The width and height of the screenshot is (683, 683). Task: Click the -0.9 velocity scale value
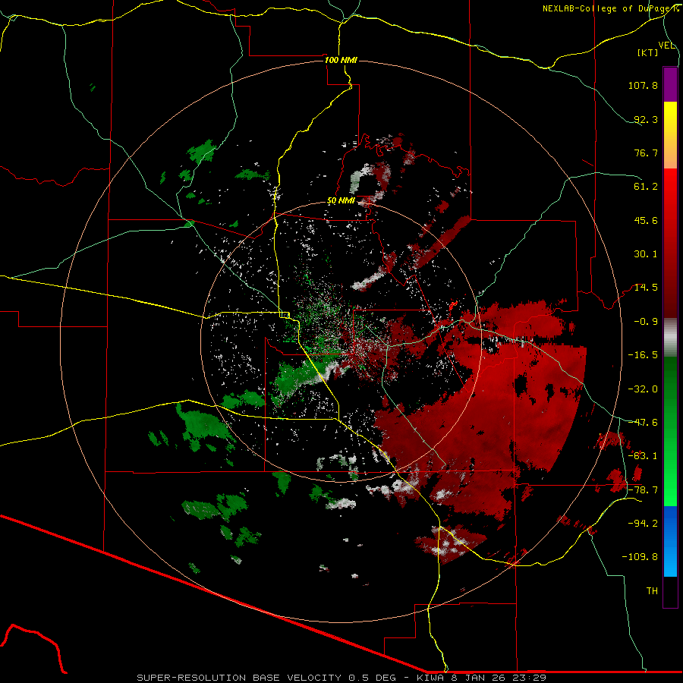coord(646,322)
